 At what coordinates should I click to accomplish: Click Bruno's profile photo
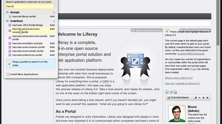point(177,113)
